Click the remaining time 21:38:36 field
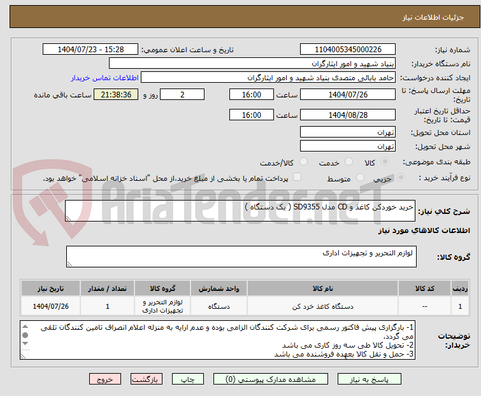The height and width of the screenshot is (396, 481). 116,94
